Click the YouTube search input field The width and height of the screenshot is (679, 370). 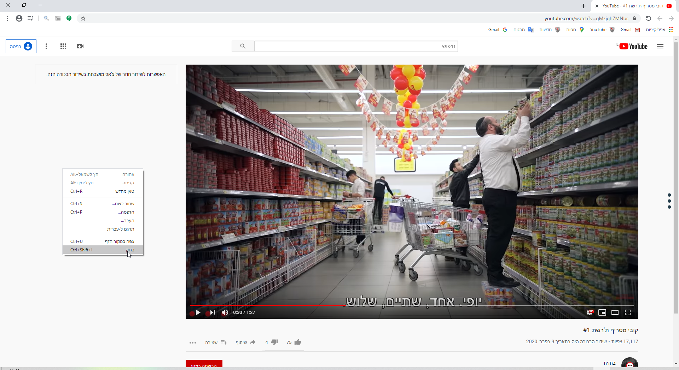click(356, 46)
